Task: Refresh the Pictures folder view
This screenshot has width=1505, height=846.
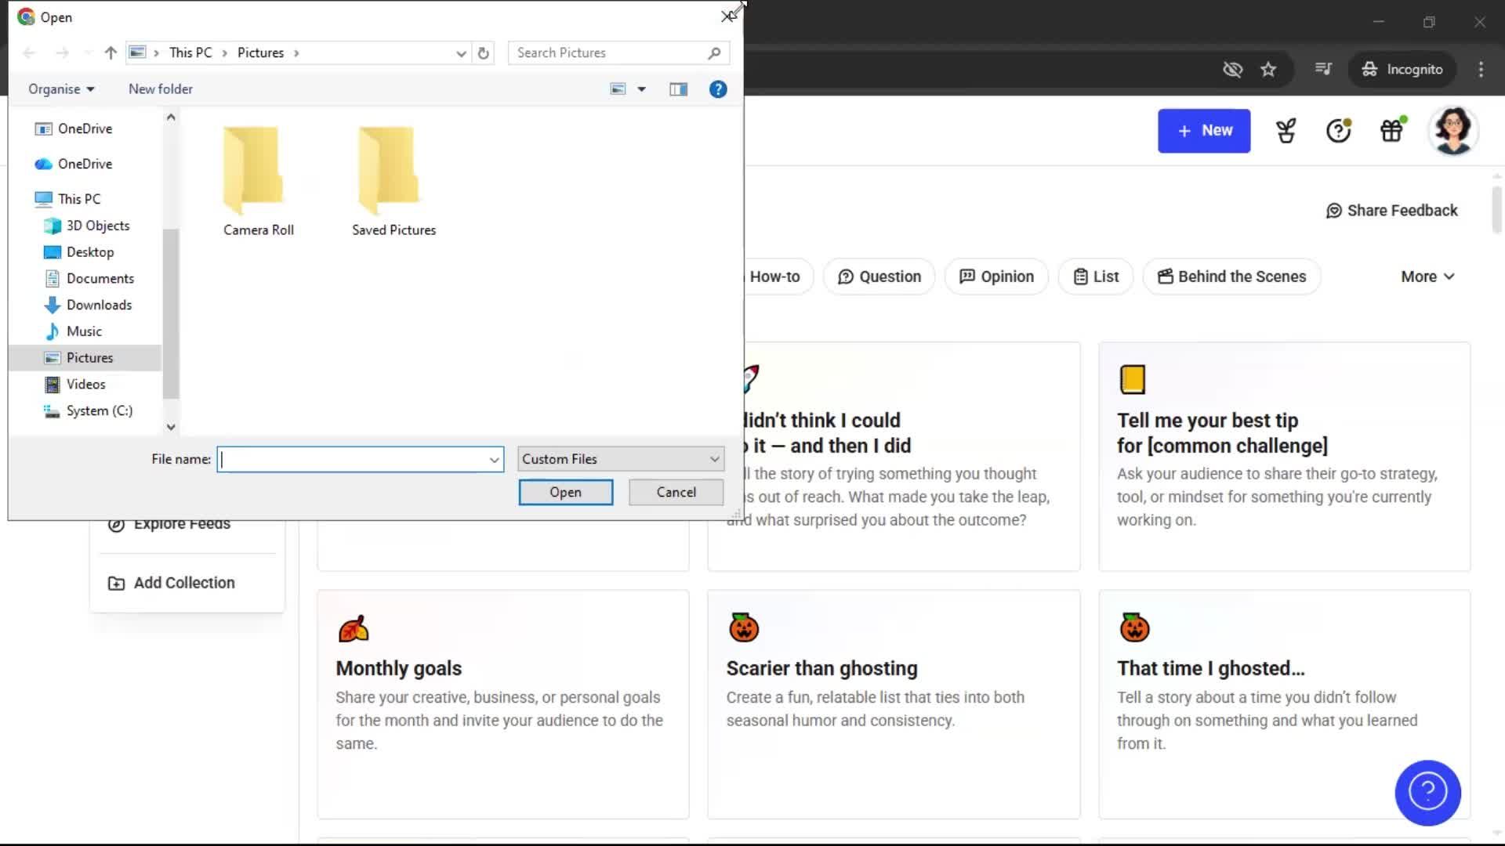Action: pos(484,52)
